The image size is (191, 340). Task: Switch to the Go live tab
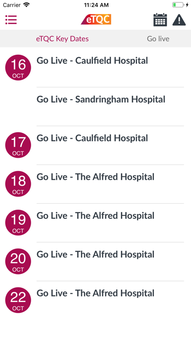pos(158,39)
